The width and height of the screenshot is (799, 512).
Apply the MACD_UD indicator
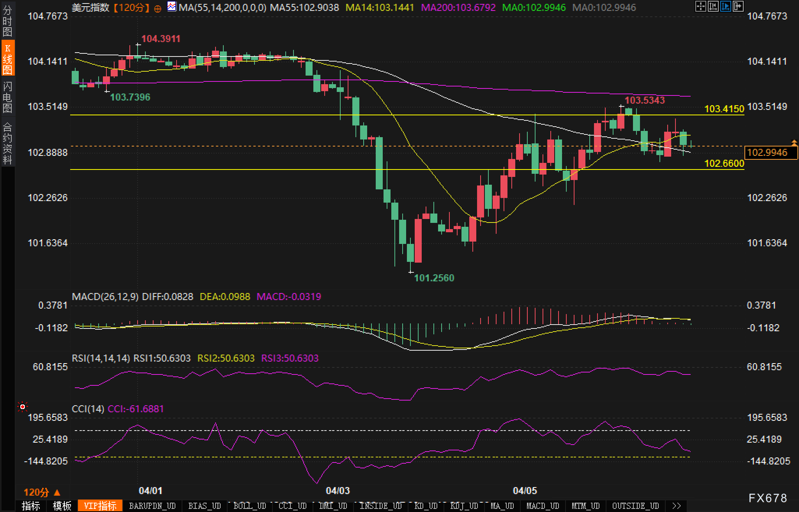[x=543, y=506]
